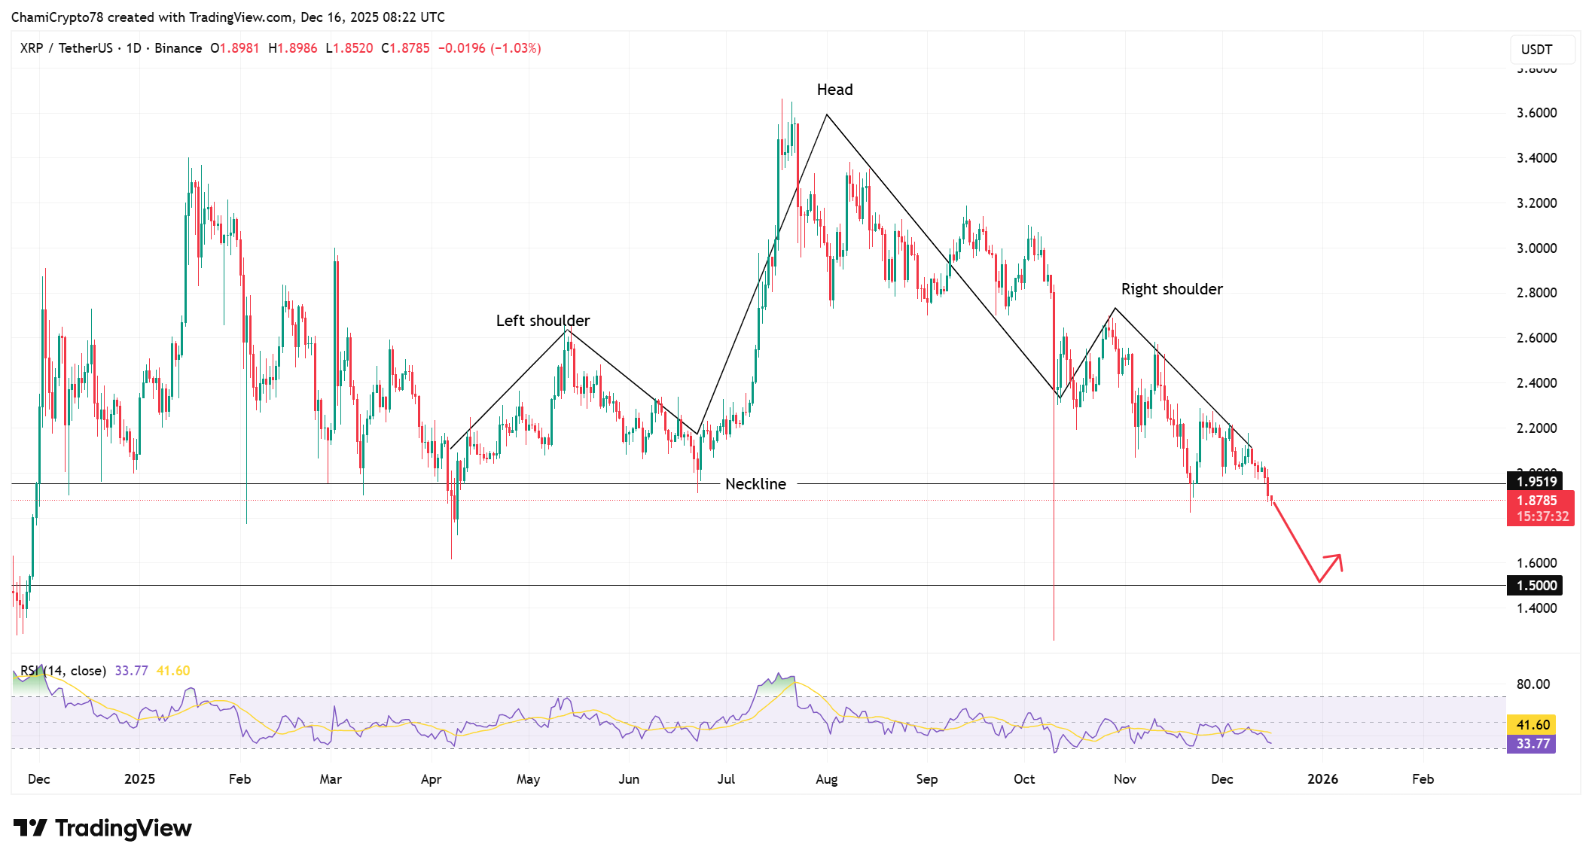Click the Binance exchange label
Screen dimensions: 1592x862
click(x=178, y=47)
